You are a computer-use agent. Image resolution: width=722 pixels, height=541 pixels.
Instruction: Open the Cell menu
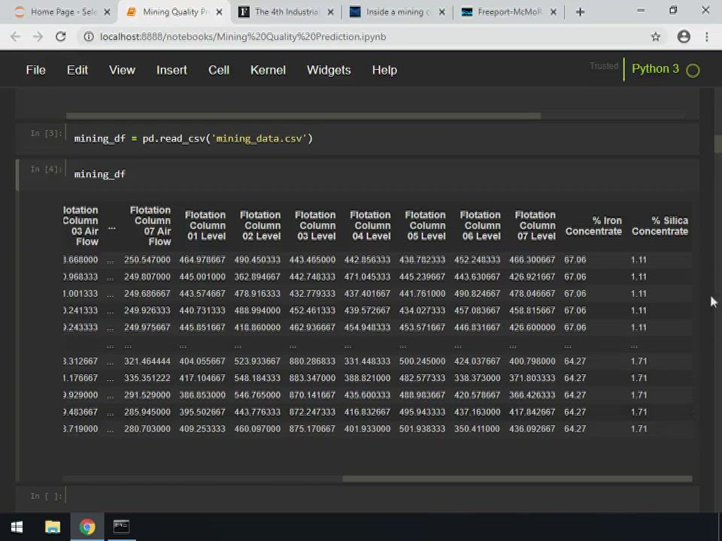[x=219, y=70]
